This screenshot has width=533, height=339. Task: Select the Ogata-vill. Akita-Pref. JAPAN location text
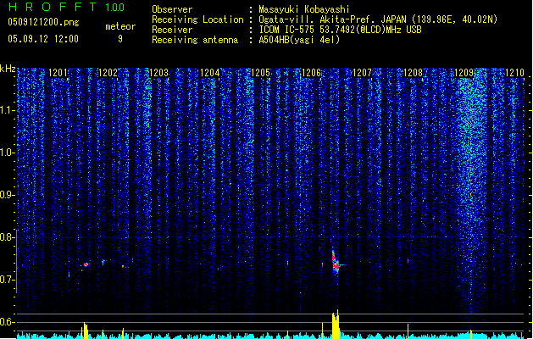coord(378,19)
